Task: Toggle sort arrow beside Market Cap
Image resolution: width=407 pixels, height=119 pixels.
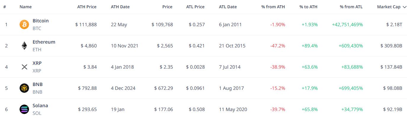Action: pyautogui.click(x=405, y=7)
